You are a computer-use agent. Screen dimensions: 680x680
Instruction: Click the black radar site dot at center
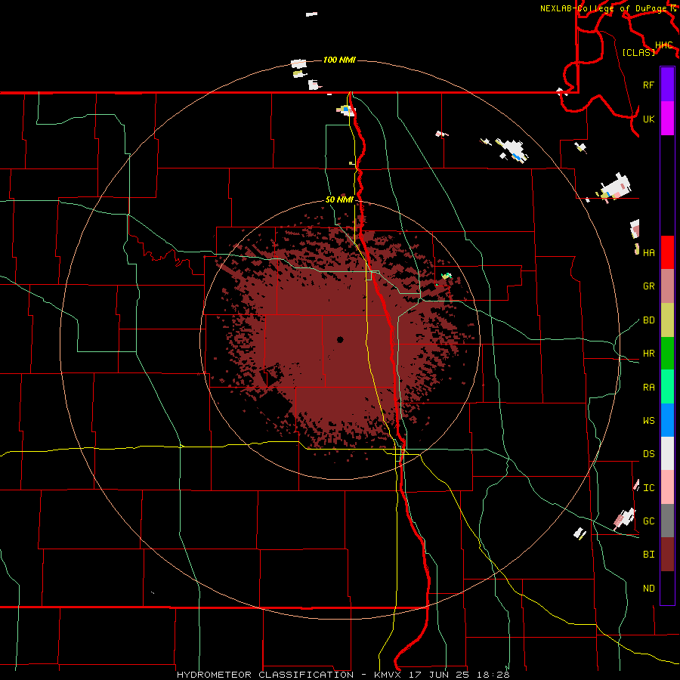tap(340, 339)
